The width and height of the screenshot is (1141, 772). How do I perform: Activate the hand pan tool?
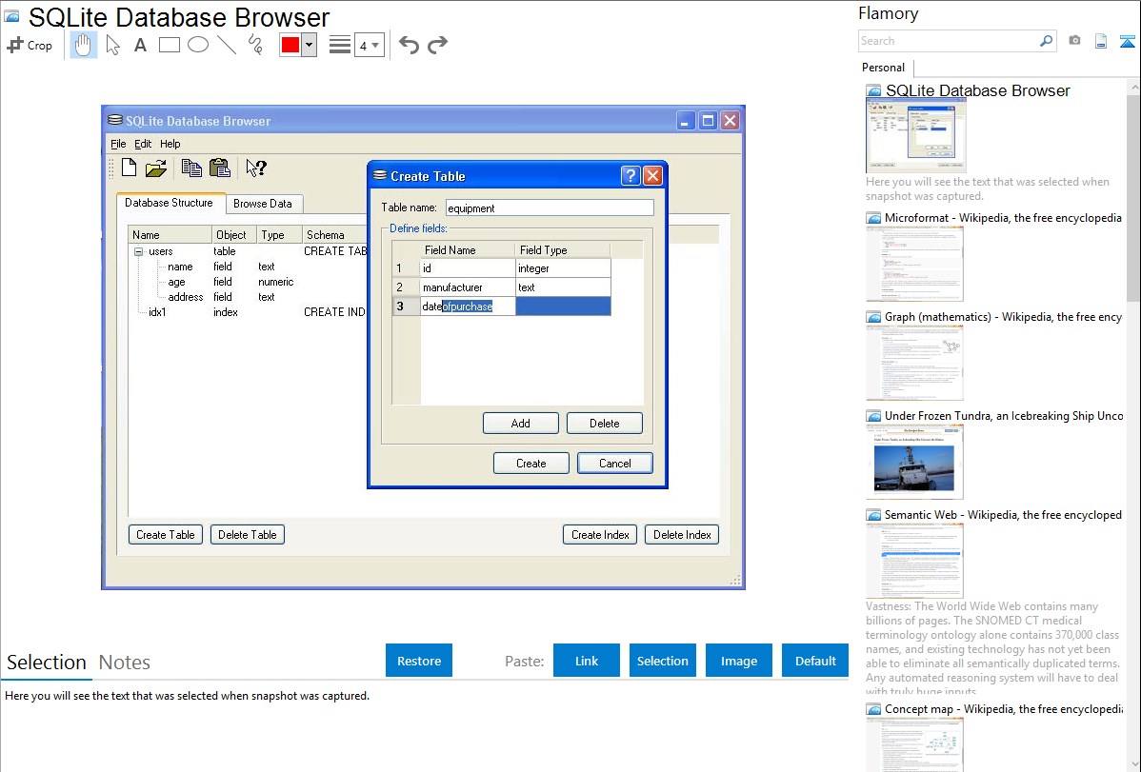tap(84, 45)
